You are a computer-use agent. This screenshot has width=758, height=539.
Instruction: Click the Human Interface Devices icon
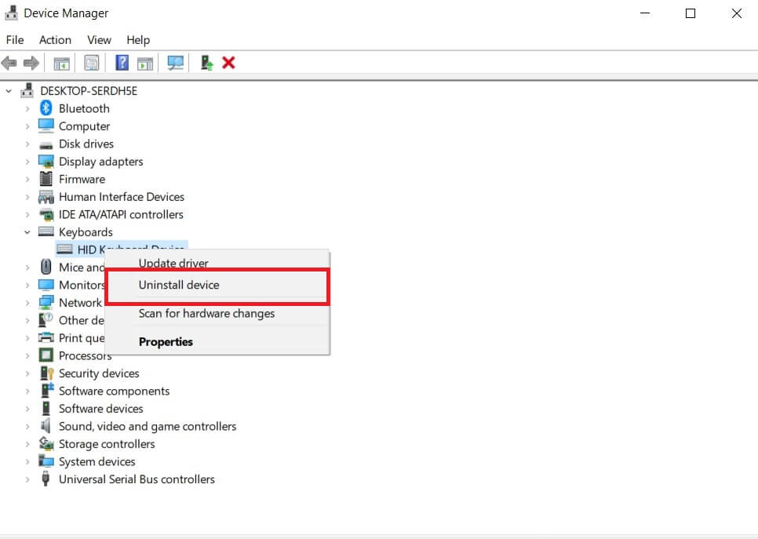pyautogui.click(x=46, y=197)
